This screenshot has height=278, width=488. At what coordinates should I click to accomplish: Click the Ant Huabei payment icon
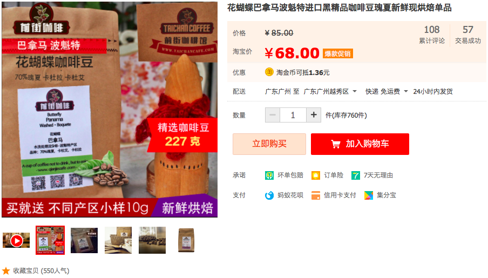(x=269, y=195)
